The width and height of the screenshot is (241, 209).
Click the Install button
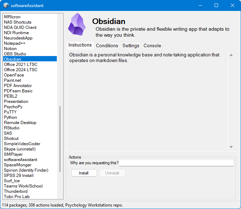pyautogui.click(x=84, y=173)
